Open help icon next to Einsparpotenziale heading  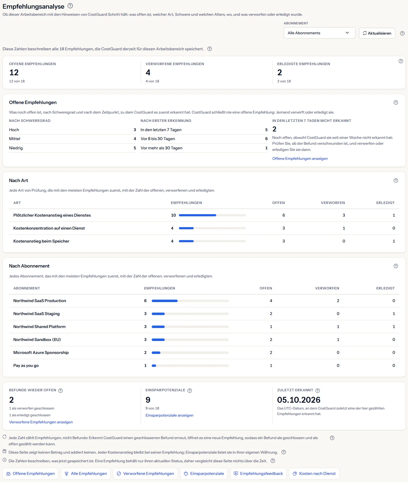click(190, 390)
